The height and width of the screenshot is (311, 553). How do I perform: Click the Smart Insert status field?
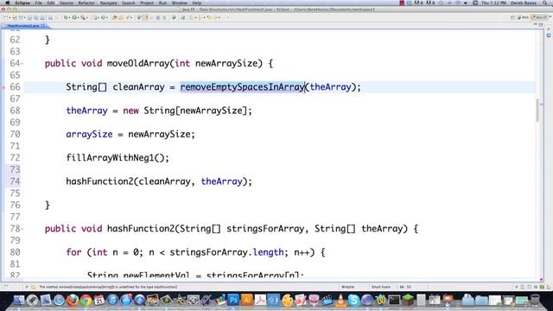380,287
